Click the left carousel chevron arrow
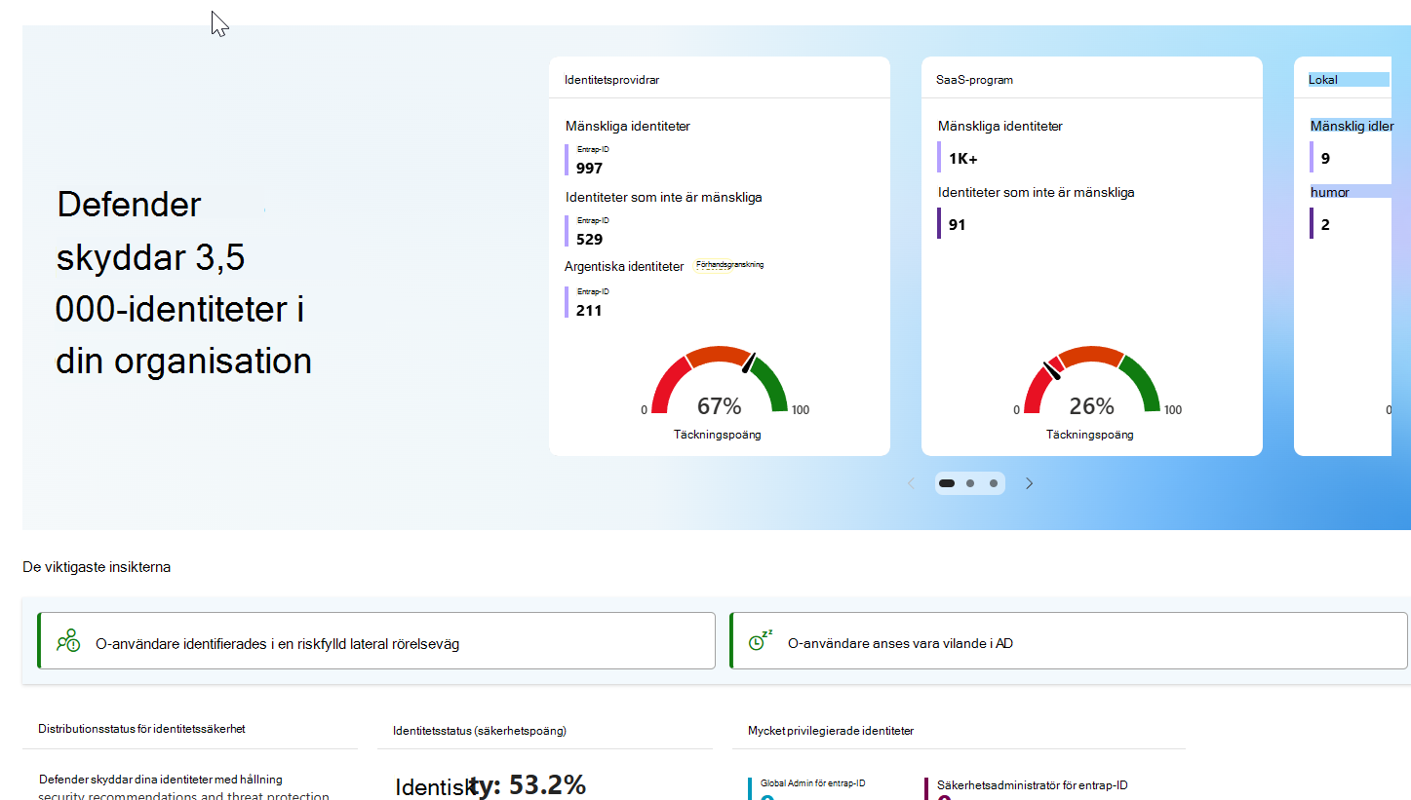Image resolution: width=1411 pixels, height=800 pixels. 911,482
